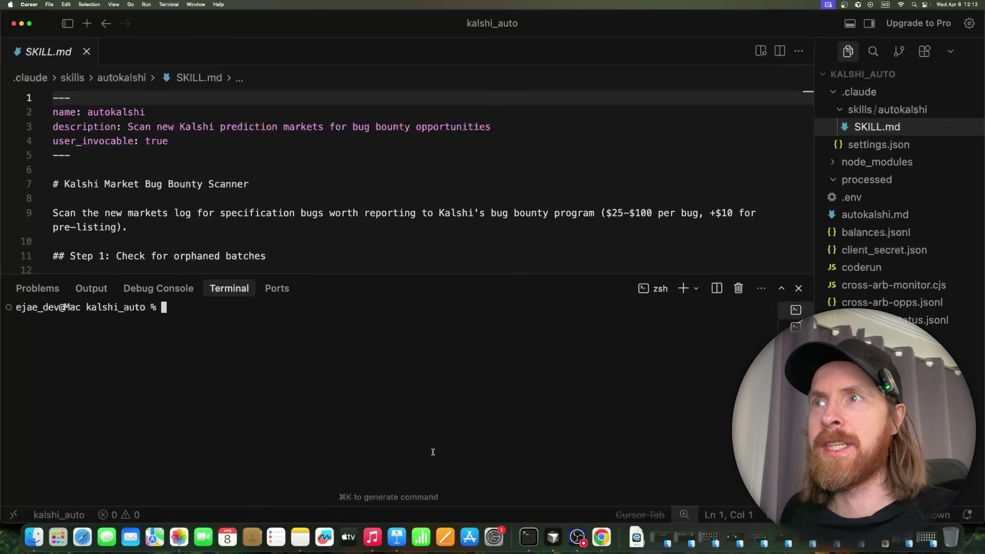Click the kalshi_auto status bar item

tap(59, 515)
